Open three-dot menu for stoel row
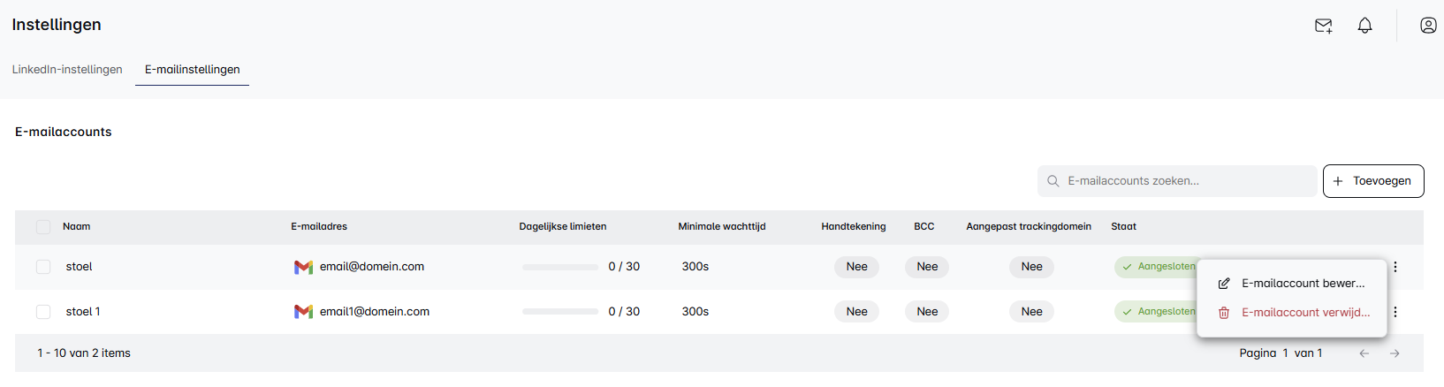1444x387 pixels. (x=1395, y=267)
